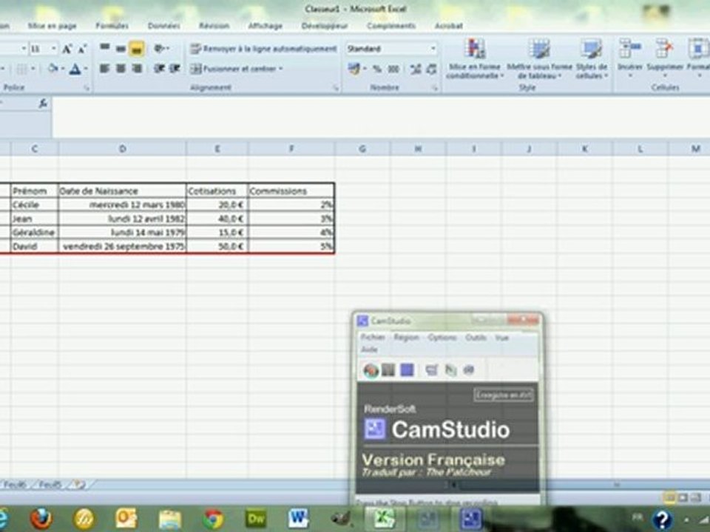Open Mise en forme conditionnelle
This screenshot has height=532, width=710.
click(475, 59)
